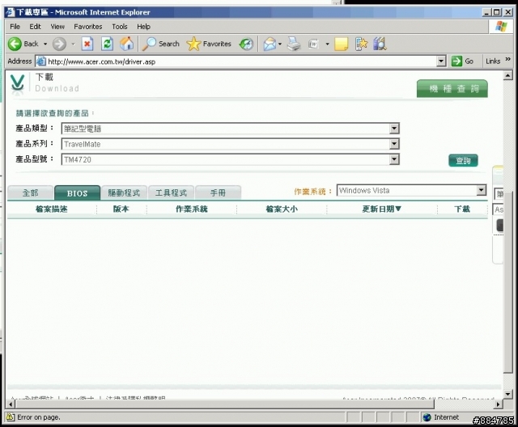Click the 版本 column header
The height and width of the screenshot is (427, 518).
tap(121, 209)
